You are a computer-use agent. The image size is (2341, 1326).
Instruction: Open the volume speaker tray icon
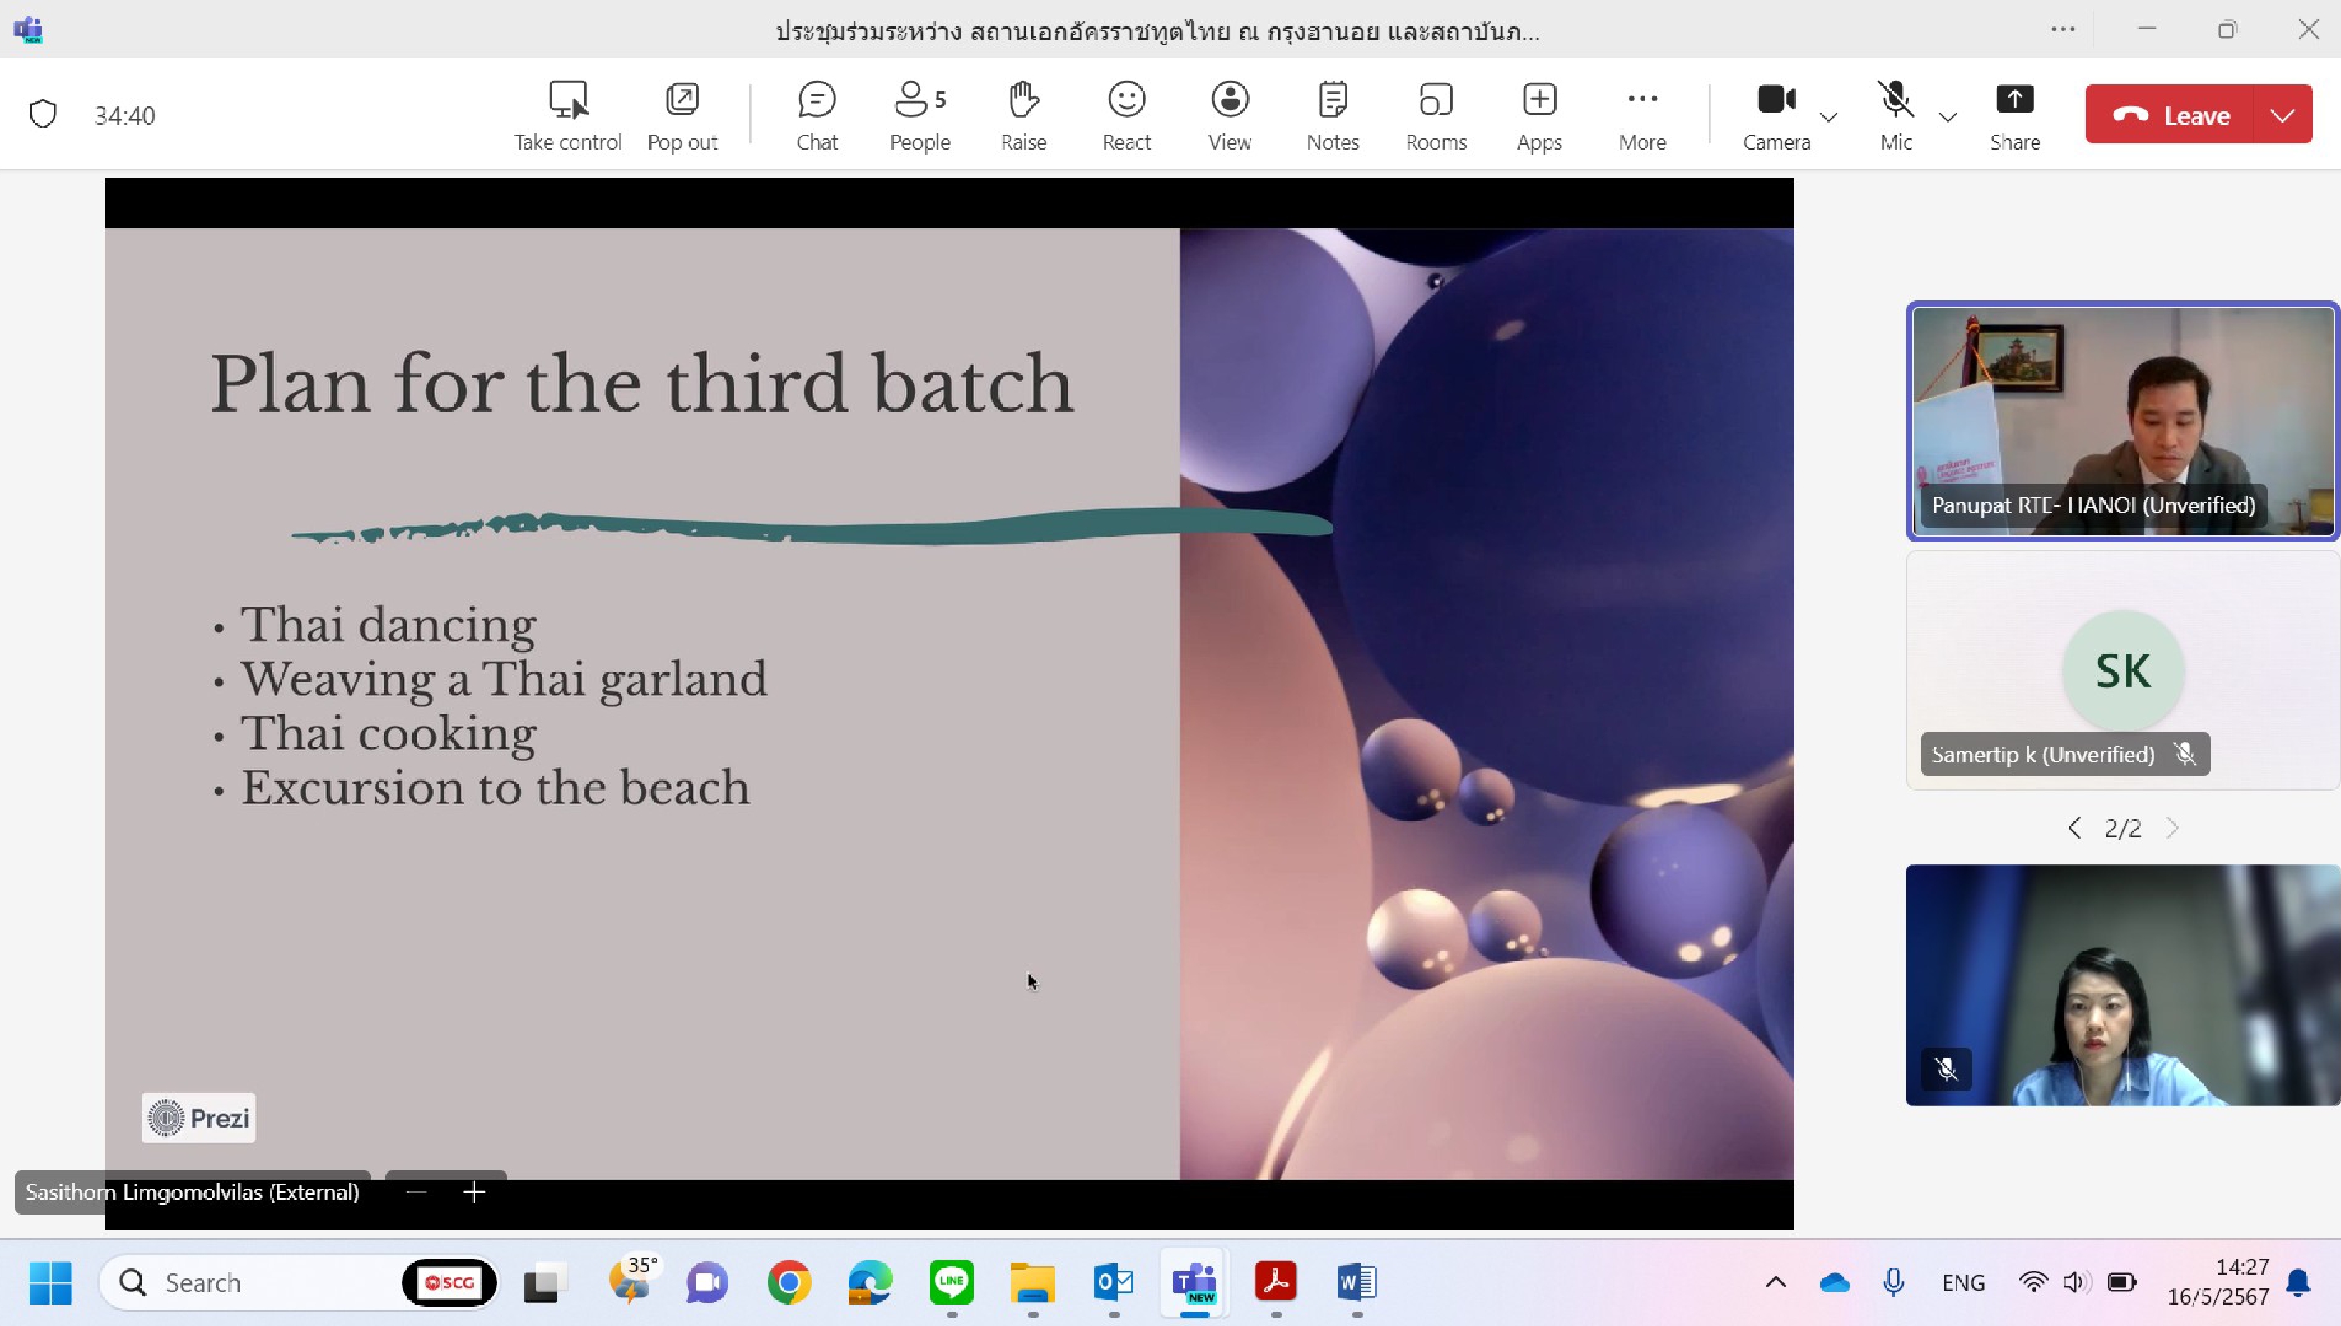click(2075, 1282)
